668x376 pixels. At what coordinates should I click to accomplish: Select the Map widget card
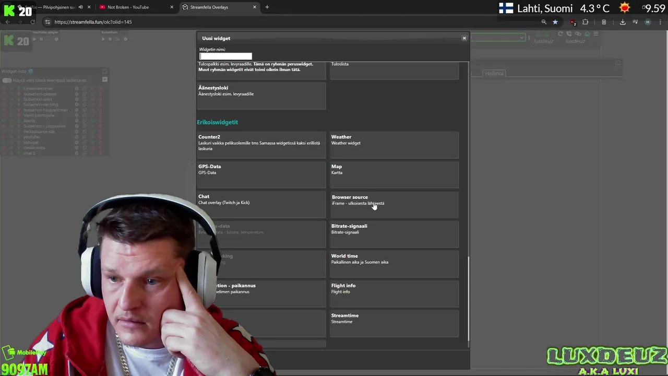pyautogui.click(x=394, y=174)
